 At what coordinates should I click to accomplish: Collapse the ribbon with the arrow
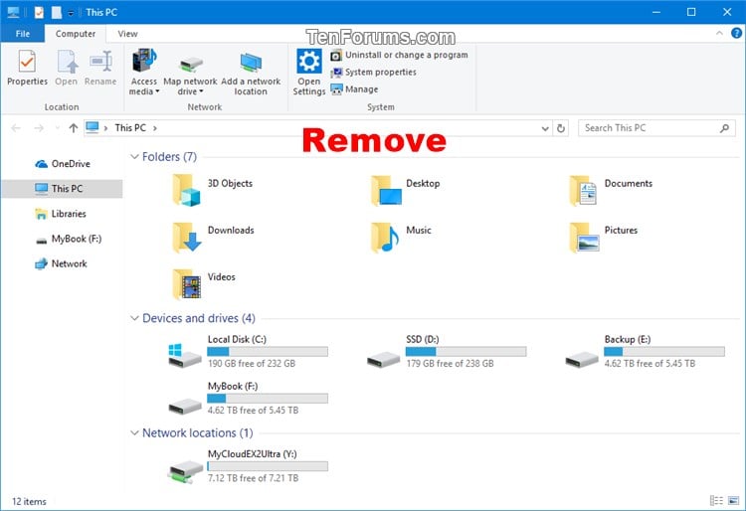[x=719, y=33]
